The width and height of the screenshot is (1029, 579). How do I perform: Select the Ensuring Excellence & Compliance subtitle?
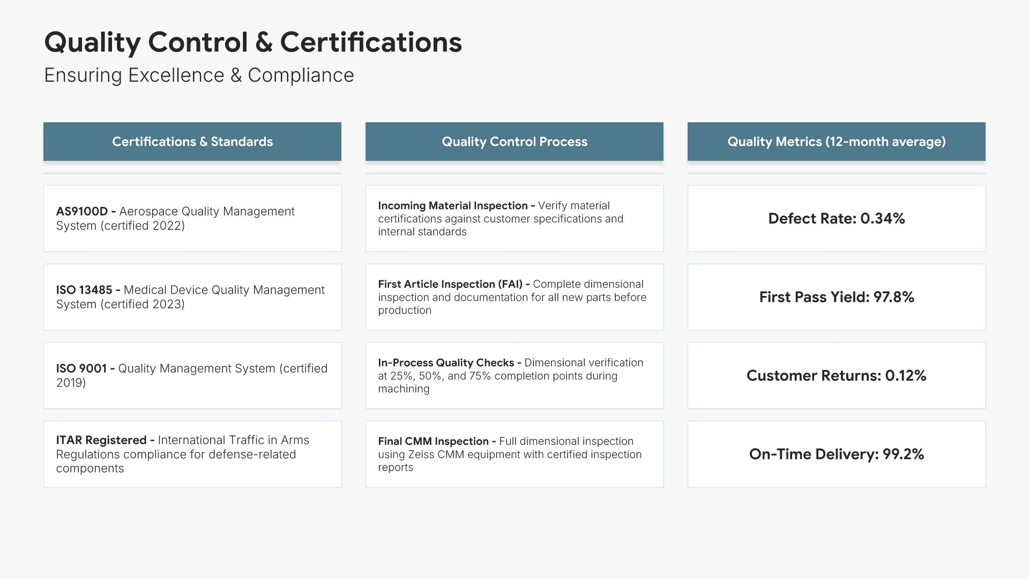(x=199, y=76)
